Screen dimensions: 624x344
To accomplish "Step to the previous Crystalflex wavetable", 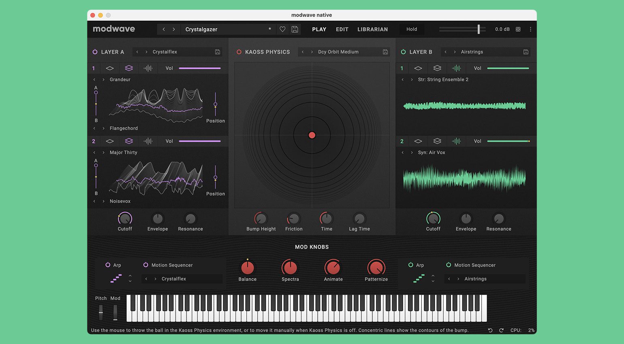I will tap(138, 52).
